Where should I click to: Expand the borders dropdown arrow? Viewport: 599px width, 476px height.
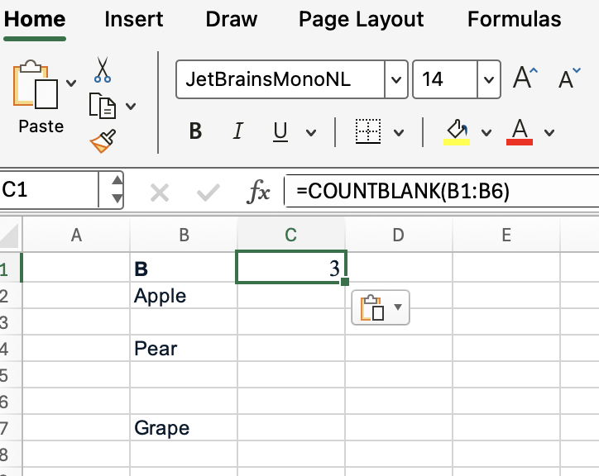click(399, 132)
